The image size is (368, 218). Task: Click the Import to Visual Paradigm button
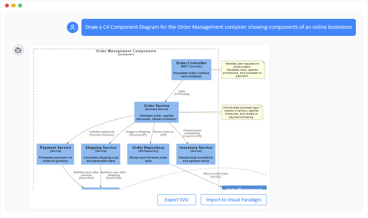point(234,200)
